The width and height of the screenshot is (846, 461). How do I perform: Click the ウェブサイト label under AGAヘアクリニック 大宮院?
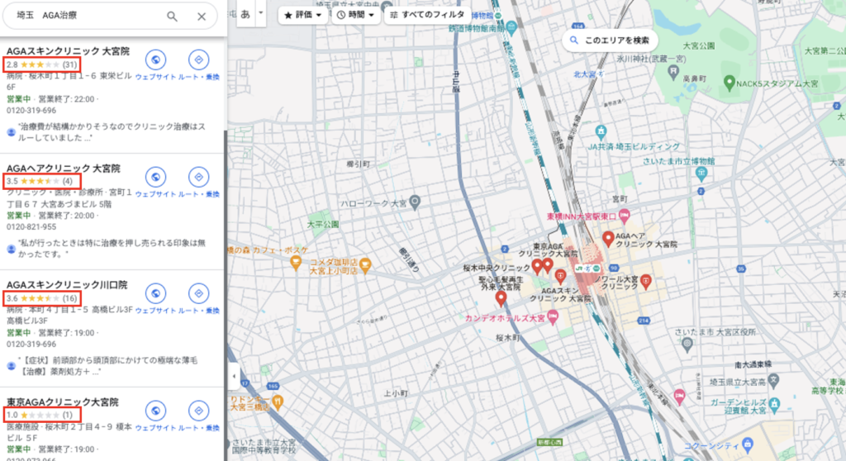(155, 194)
